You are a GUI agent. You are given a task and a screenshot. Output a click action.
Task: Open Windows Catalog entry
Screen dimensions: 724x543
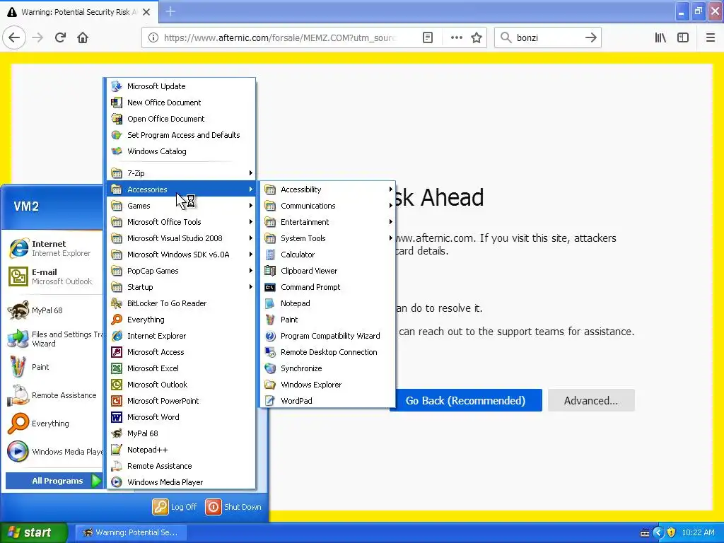[181, 151]
